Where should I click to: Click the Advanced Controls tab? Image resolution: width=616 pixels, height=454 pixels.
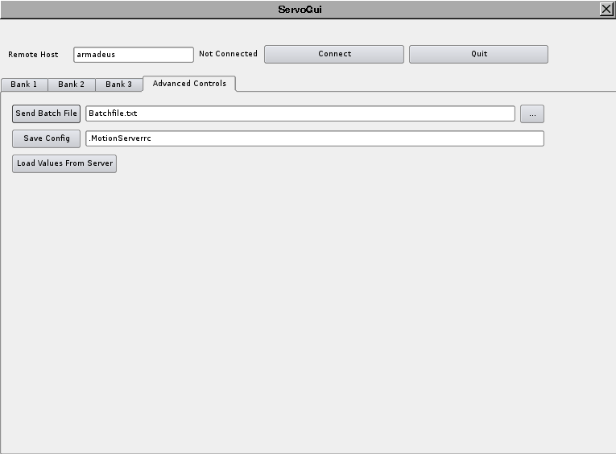[x=189, y=84]
